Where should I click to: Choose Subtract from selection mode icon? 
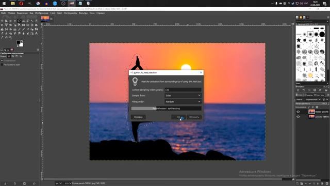tap(17, 56)
